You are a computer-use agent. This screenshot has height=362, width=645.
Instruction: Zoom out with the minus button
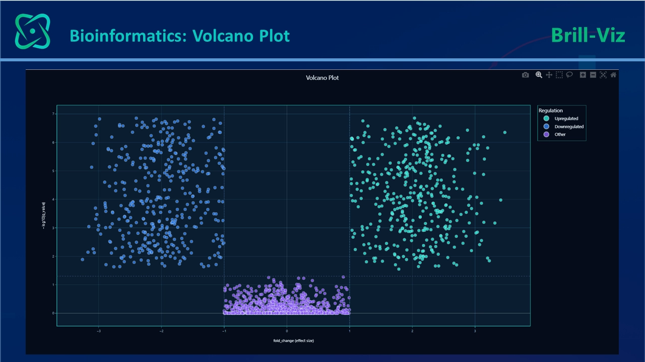point(593,75)
